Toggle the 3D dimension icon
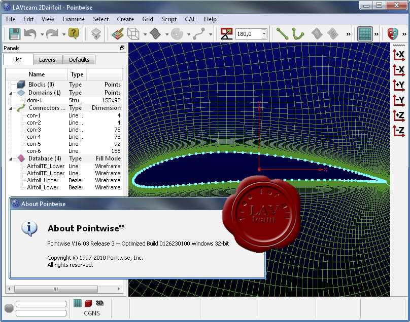The height and width of the screenshot is (322, 410). pyautogui.click(x=99, y=303)
